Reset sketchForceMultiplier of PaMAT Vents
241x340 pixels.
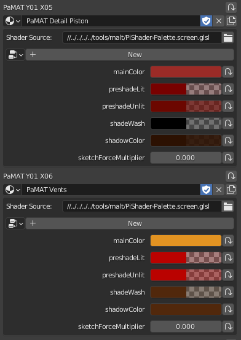point(228,326)
